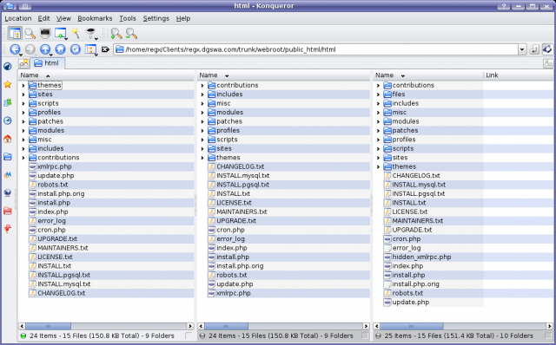Select install.php.orig in left pane
This screenshot has height=345, width=556.
point(61,193)
